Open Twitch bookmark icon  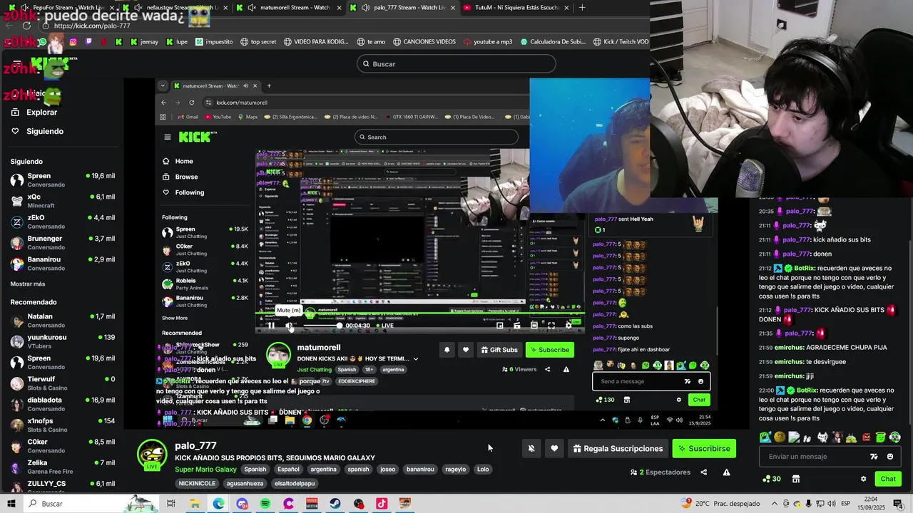(x=88, y=42)
